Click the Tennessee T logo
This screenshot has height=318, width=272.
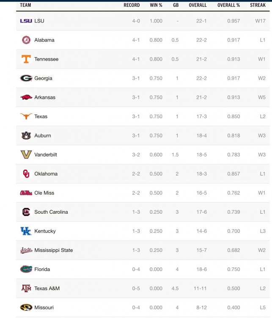(x=26, y=59)
